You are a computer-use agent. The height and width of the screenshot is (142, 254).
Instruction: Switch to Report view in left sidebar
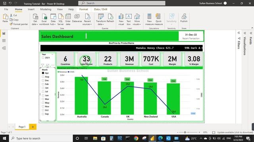pyautogui.click(x=4, y=33)
